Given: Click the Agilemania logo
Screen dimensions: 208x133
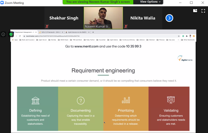Looking at the screenshot, I should coord(185,58).
